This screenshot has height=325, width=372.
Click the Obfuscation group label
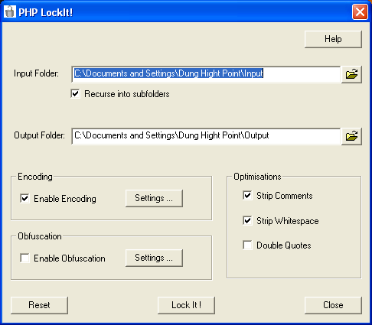(40, 236)
